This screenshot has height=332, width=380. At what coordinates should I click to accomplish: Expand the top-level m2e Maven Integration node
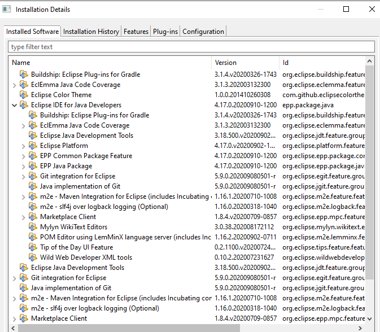pos(15,299)
